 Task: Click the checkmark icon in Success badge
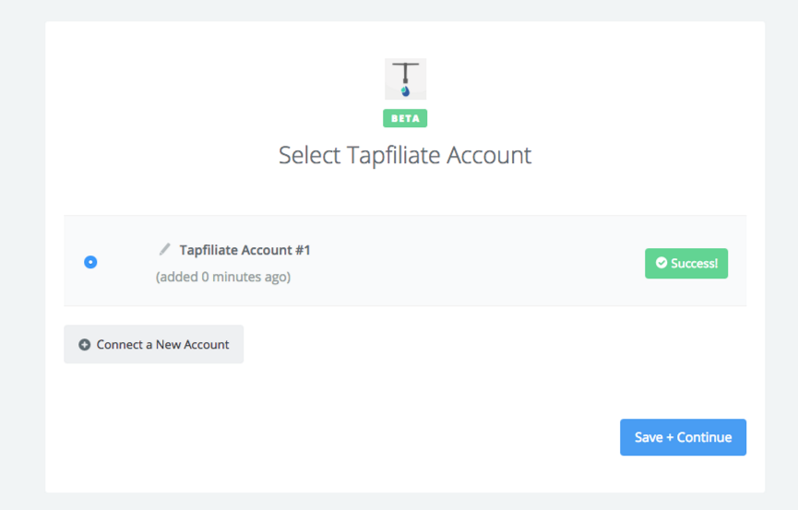[x=661, y=263]
